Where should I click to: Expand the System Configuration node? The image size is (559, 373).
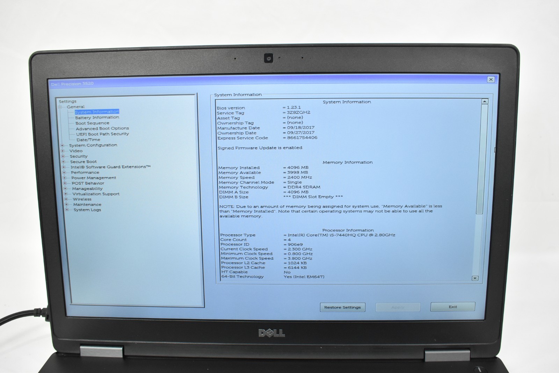point(63,145)
